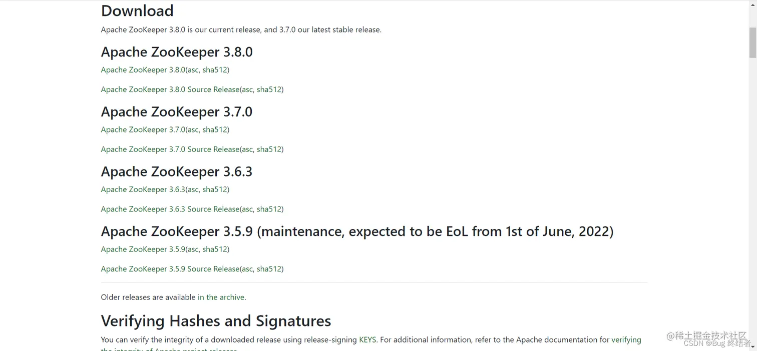Open Apache ZooKeeper 3.5.9 Source Release link
757x351 pixels.
pos(170,269)
